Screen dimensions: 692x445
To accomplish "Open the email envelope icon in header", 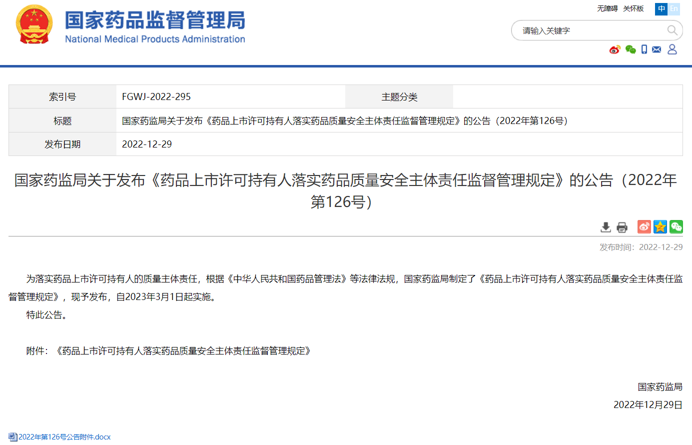I will click(x=657, y=49).
